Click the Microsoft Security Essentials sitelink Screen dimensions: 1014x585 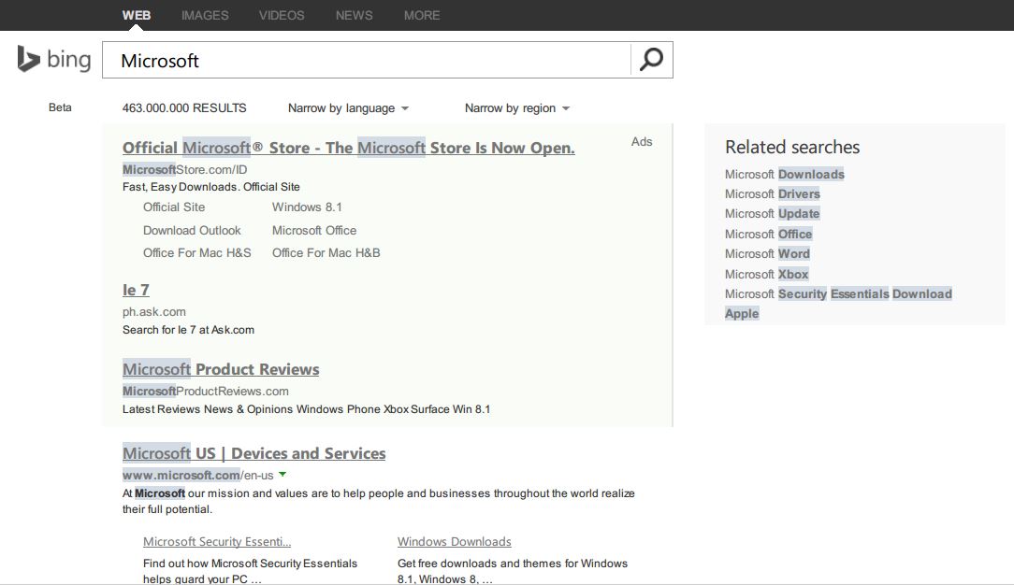(216, 541)
